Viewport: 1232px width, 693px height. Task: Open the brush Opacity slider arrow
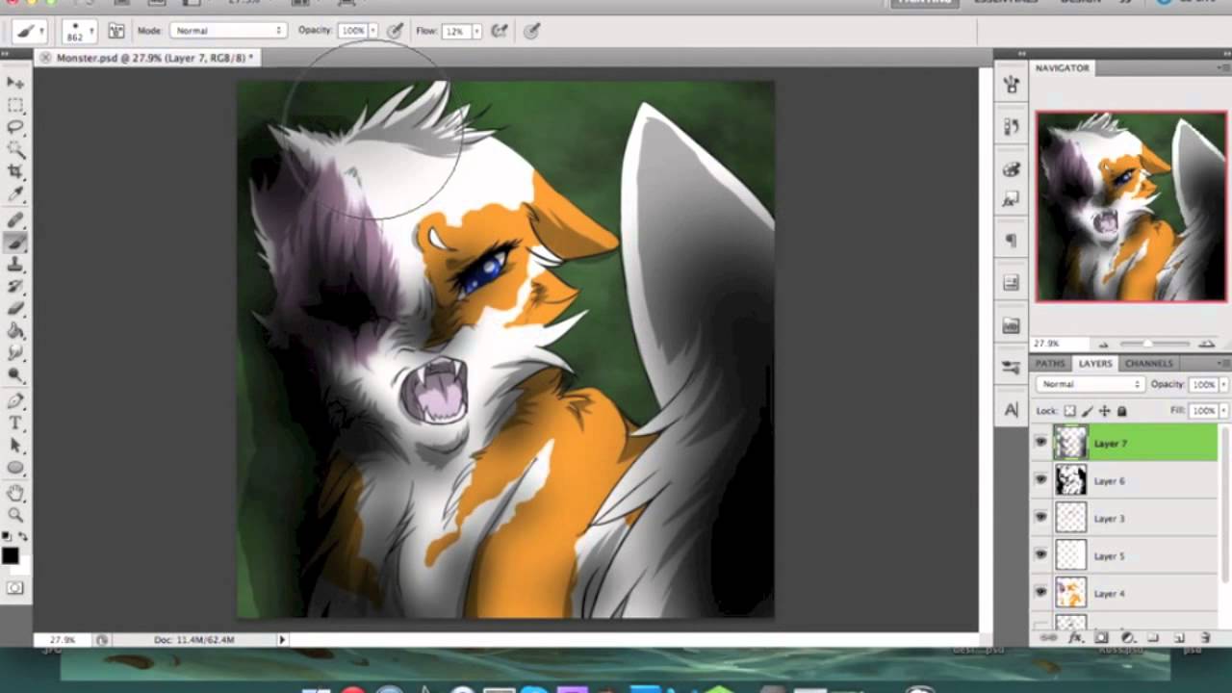[x=372, y=31]
